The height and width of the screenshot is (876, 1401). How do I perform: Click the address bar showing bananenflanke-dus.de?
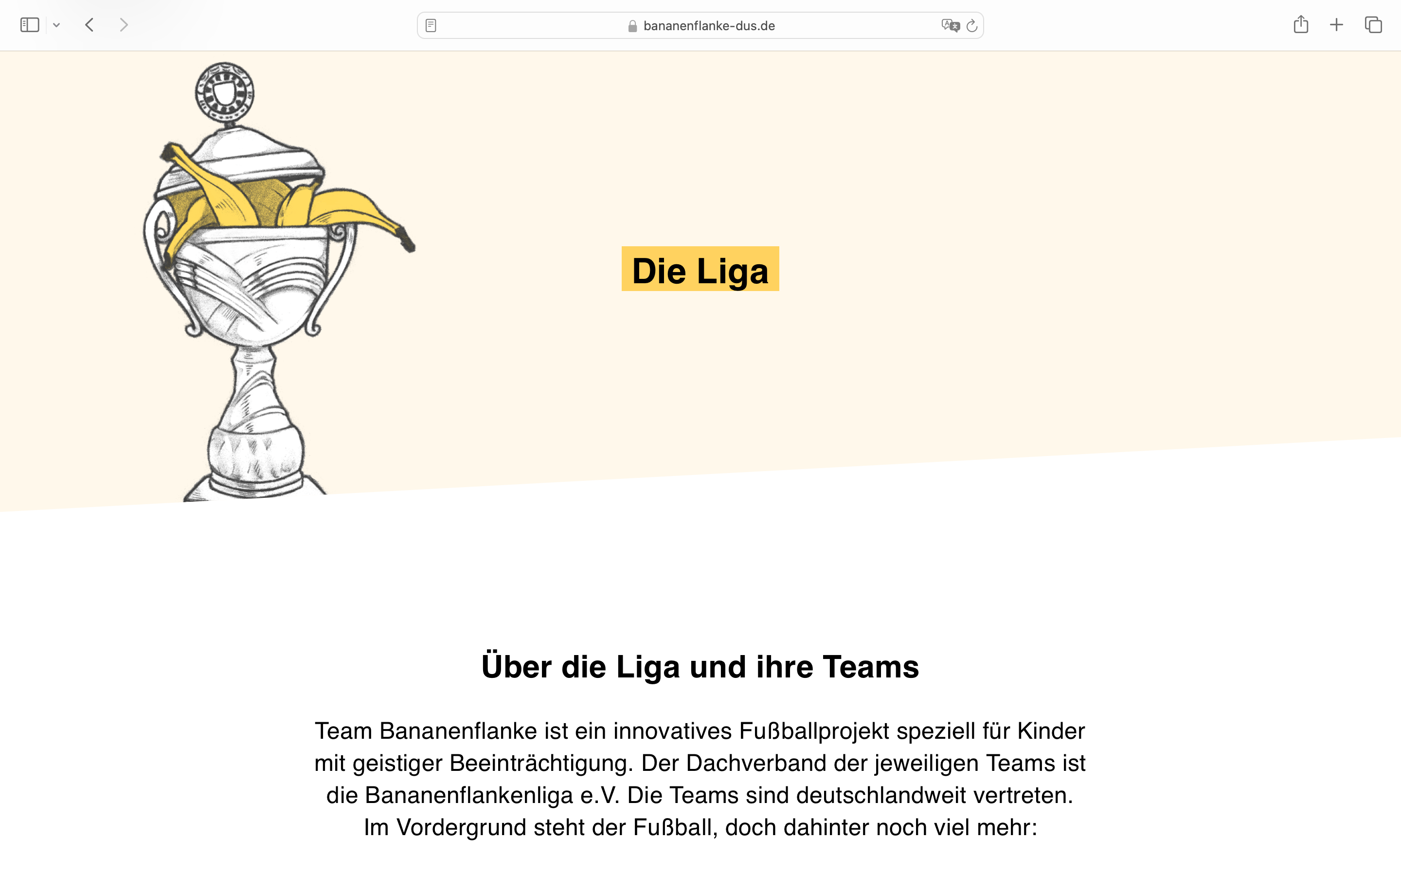pos(700,25)
